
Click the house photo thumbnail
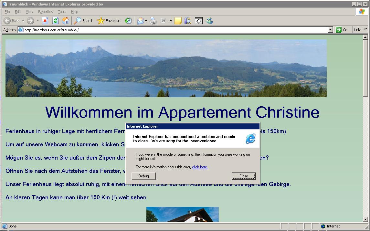click(182, 214)
